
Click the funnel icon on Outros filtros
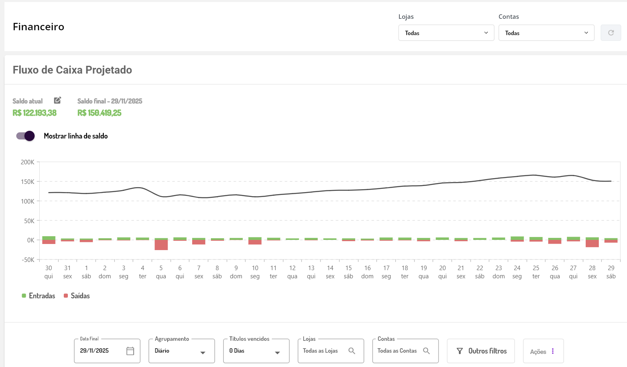coord(460,351)
